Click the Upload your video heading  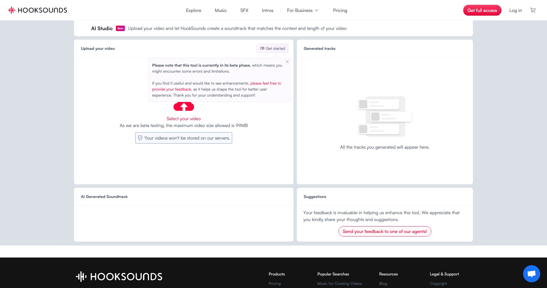[98, 48]
